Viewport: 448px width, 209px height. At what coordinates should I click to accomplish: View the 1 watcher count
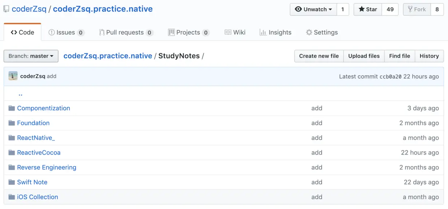tap(343, 9)
